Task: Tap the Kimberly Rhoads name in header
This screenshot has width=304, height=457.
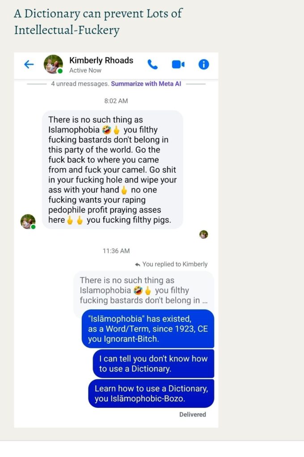Action: (101, 60)
